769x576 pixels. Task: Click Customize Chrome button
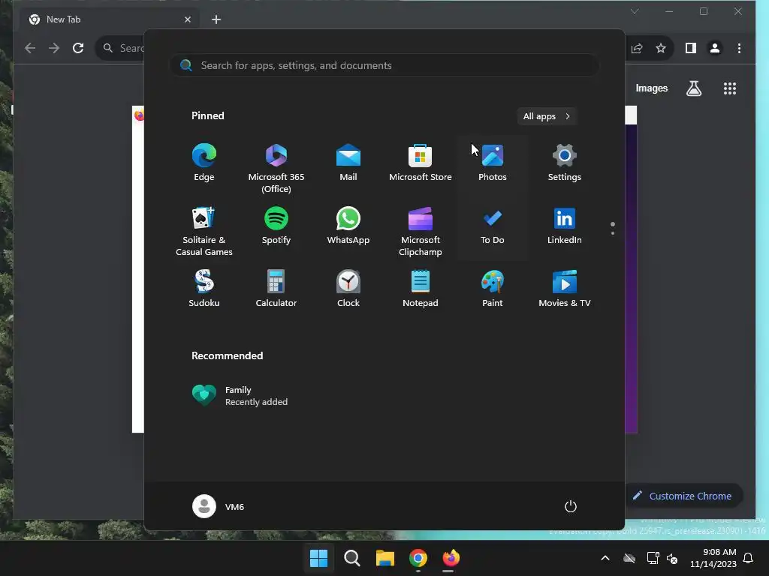pos(683,496)
